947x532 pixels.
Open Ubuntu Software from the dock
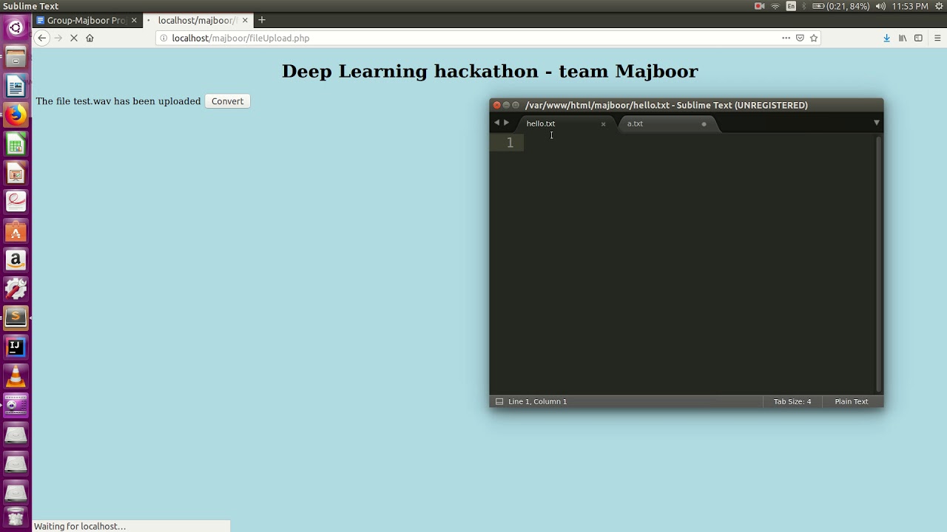pos(16,231)
